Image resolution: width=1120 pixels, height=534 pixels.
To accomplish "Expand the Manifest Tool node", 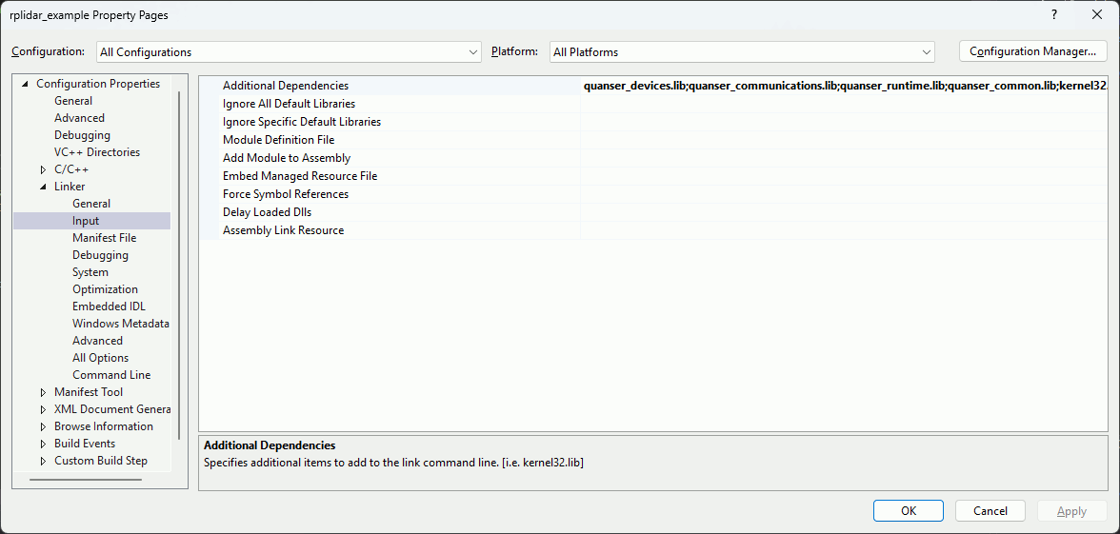I will 43,392.
